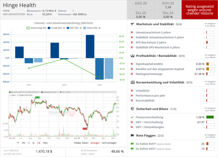Click the red X next to Stabilität Umsatzwachstum 5 Jahre
This screenshot has width=218, height=157.
pyautogui.click(x=132, y=37)
